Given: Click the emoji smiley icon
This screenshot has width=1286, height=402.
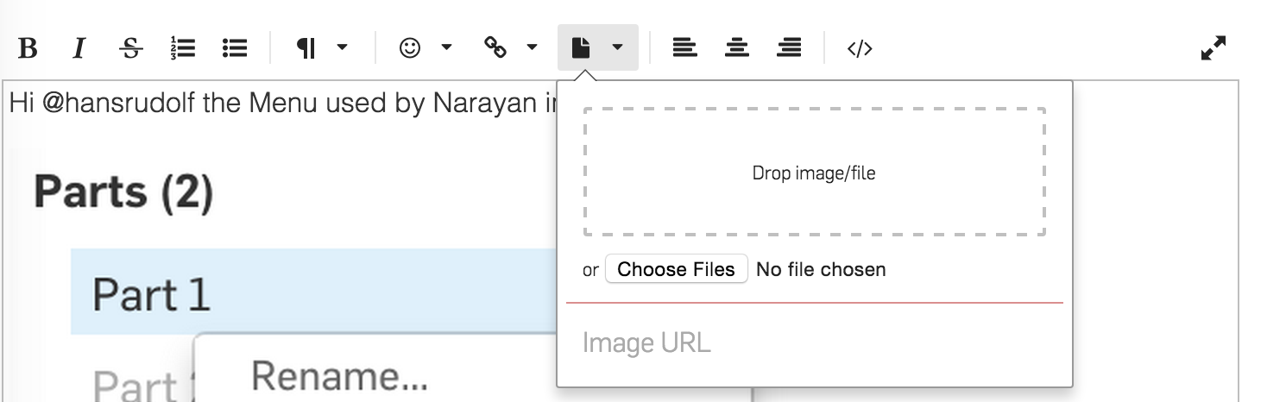Looking at the screenshot, I should pyautogui.click(x=410, y=48).
